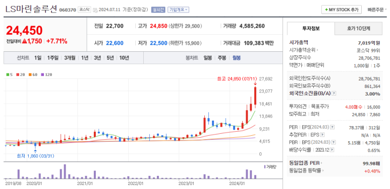
Task: Click the 저가 value 22,500
Action: click(x=158, y=43)
